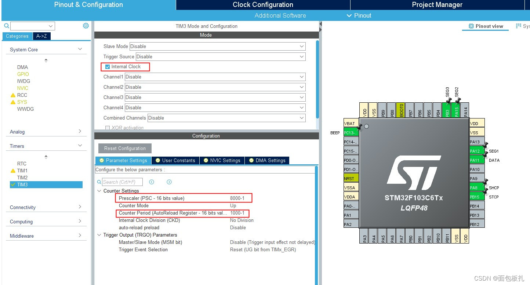Click the Counter Period value 1000-1

pyautogui.click(x=237, y=213)
